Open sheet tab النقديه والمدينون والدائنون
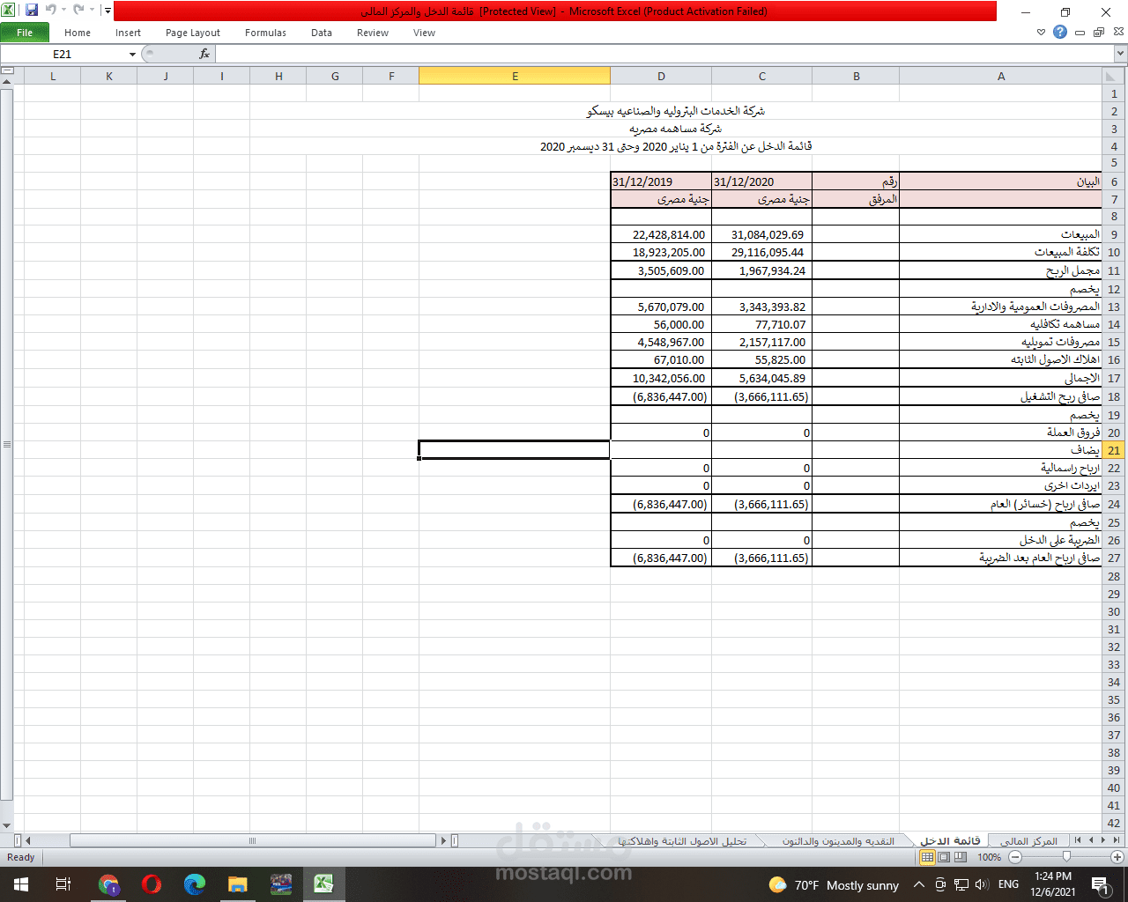 838,841
